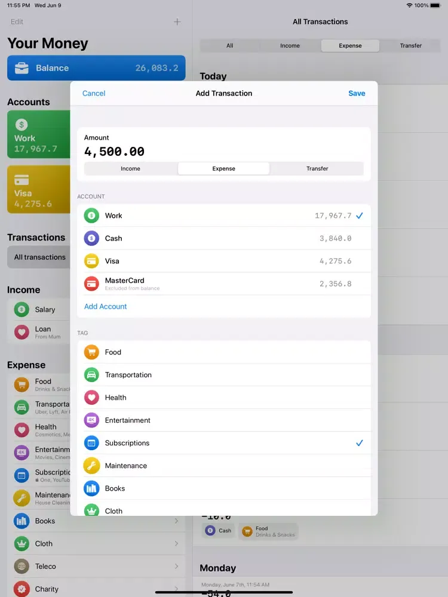Click the Loan heart icon in sidebar
Viewport: 448px width, 597px height.
(x=22, y=332)
